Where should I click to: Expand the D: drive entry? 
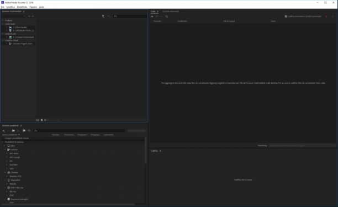click(x=7, y=30)
